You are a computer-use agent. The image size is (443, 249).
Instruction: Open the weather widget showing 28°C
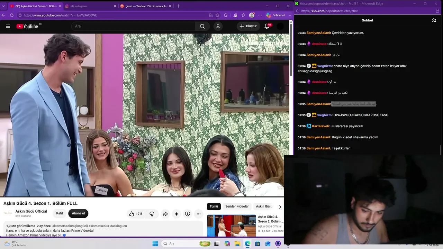[15, 243]
